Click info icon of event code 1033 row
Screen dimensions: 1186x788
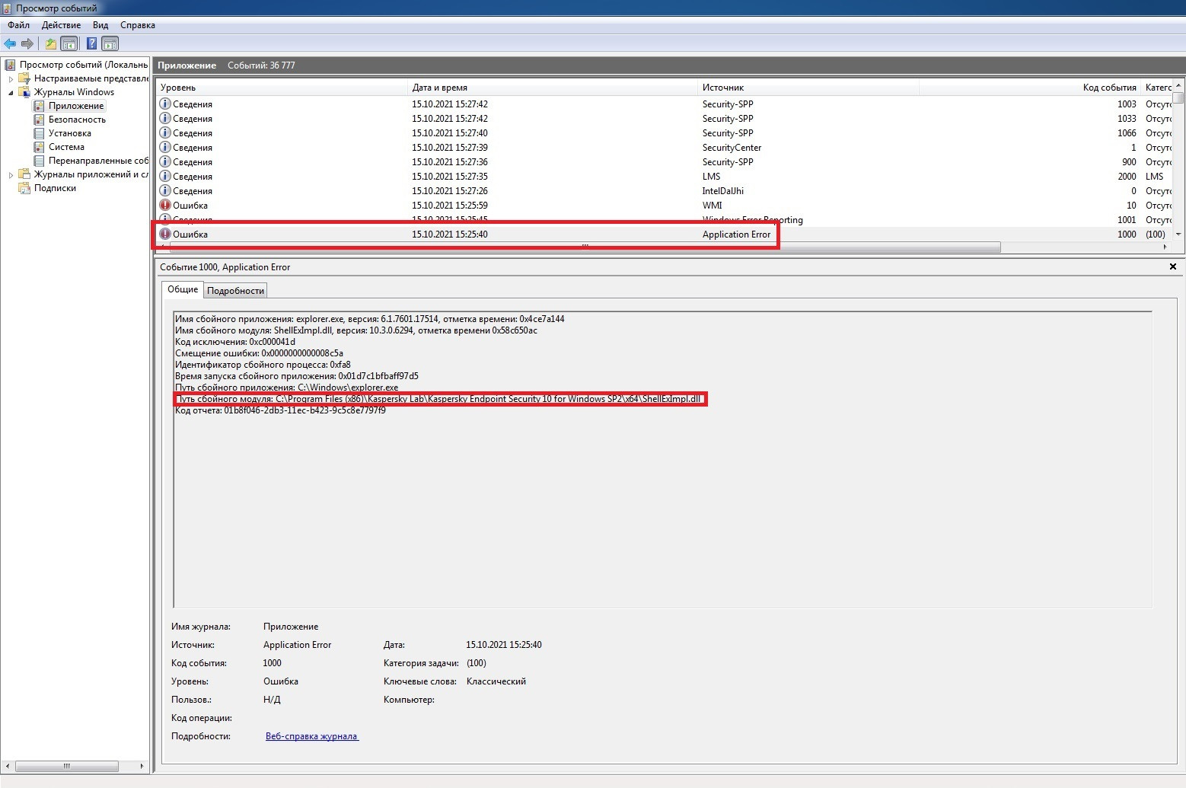tap(165, 118)
